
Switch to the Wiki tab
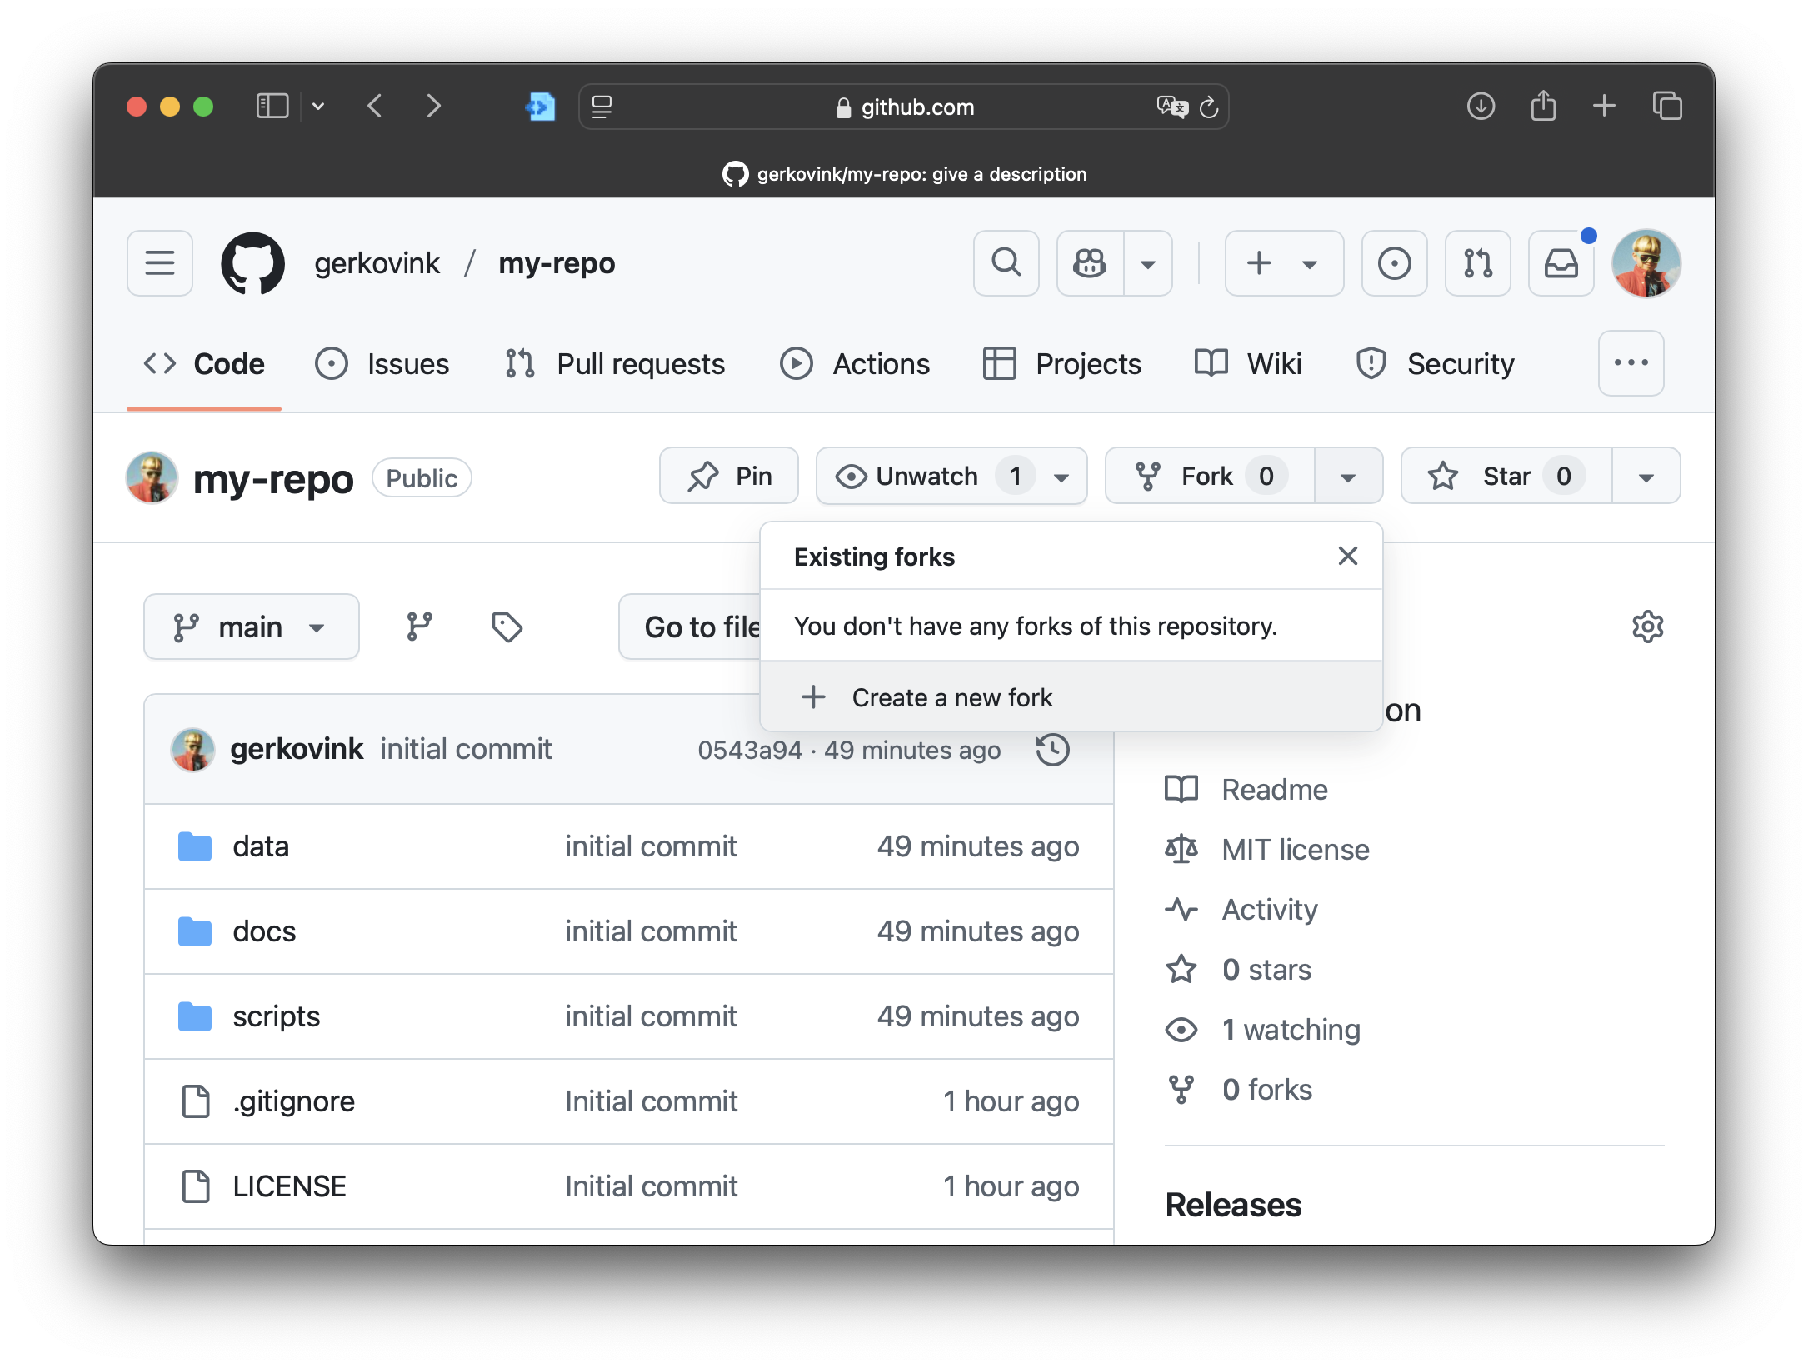point(1248,364)
